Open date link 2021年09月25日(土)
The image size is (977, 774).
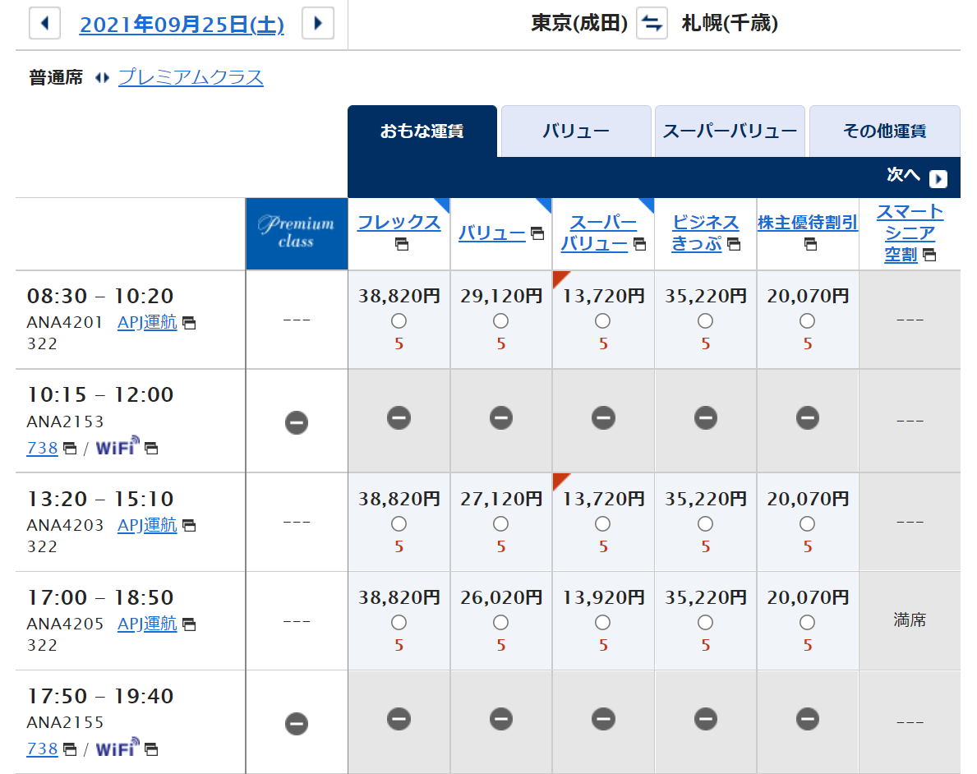(x=182, y=25)
